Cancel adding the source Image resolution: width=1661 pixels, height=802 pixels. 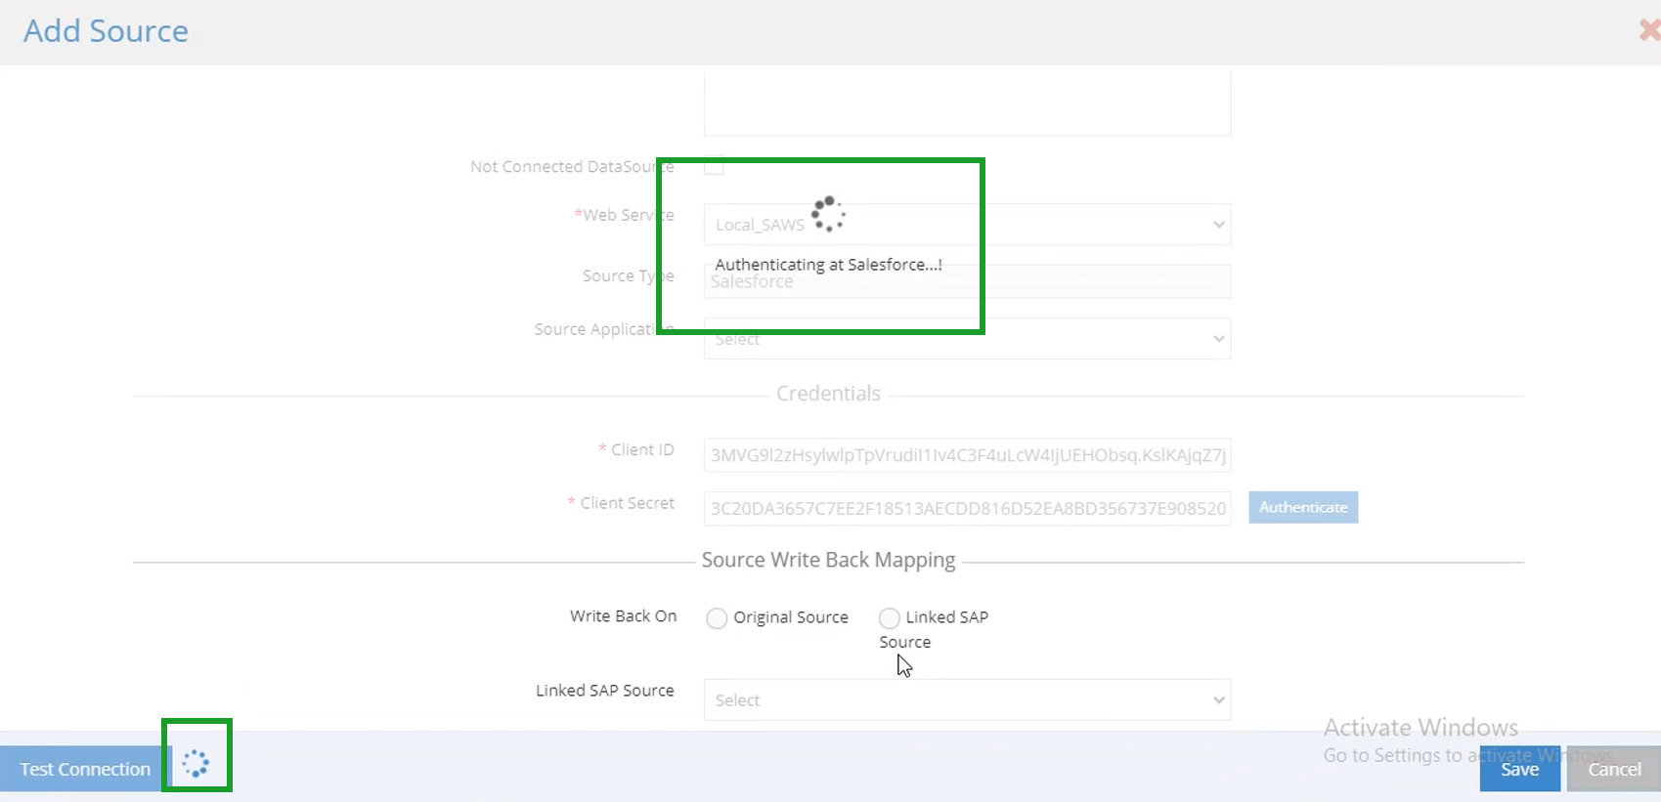coord(1613,769)
